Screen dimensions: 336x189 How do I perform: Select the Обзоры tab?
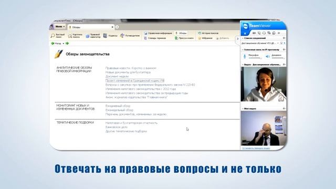click(x=91, y=27)
